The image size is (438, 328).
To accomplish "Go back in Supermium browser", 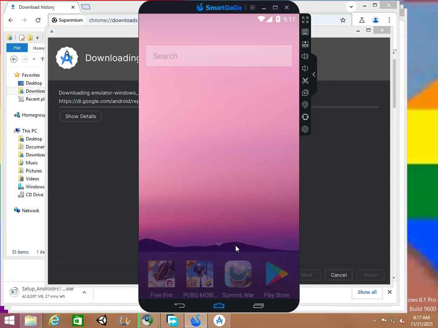I will pyautogui.click(x=11, y=20).
